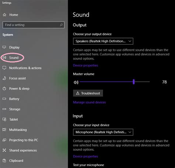175x168 pixels.
Task: Open the input device Microphone dropdown
Action: click(x=103, y=132)
